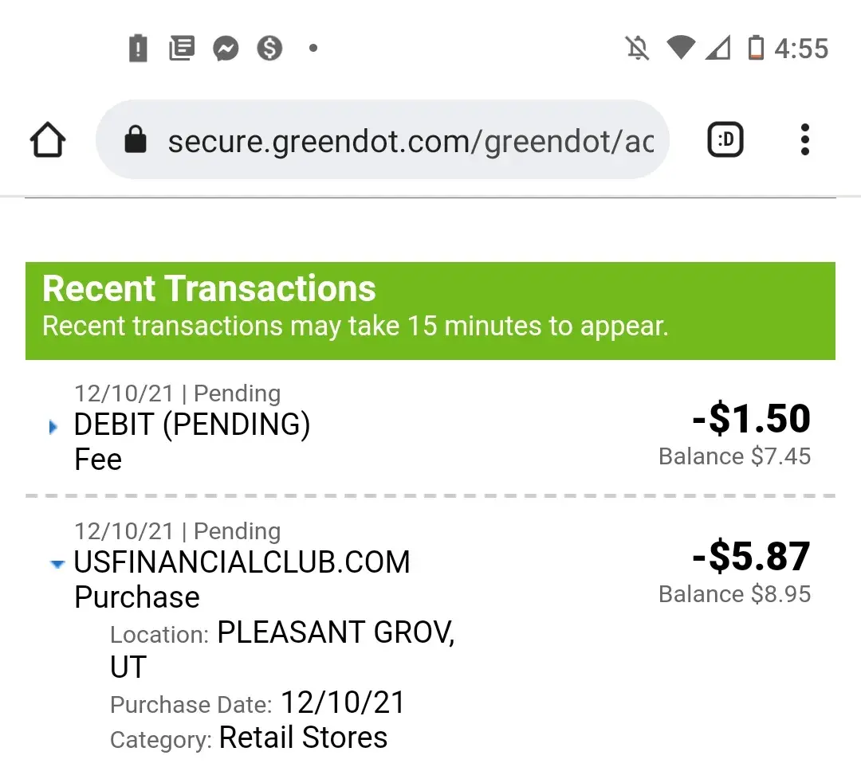Select the USFINANCIALCLUB.COM transaction title
The height and width of the screenshot is (767, 861).
[x=242, y=562]
